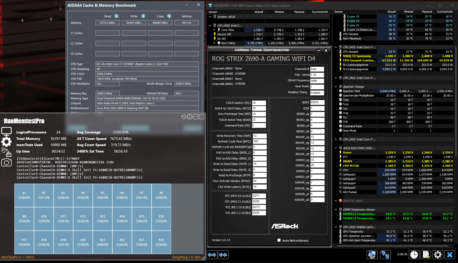The height and width of the screenshot is (263, 458).
Task: Minimize the ASRock Timing Configurator
Action: tap(319, 50)
